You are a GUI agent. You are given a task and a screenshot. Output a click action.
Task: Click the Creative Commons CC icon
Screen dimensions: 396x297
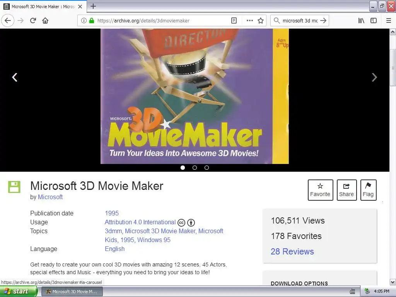pos(181,223)
